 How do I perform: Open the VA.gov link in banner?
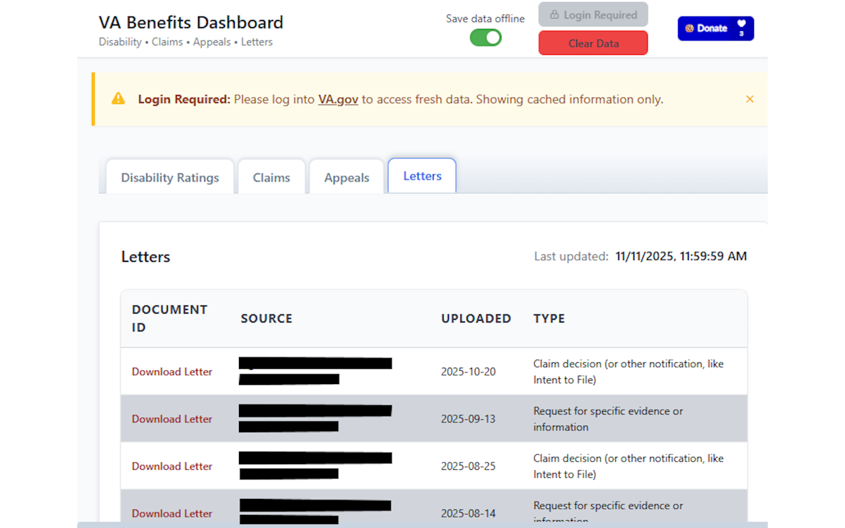338,100
